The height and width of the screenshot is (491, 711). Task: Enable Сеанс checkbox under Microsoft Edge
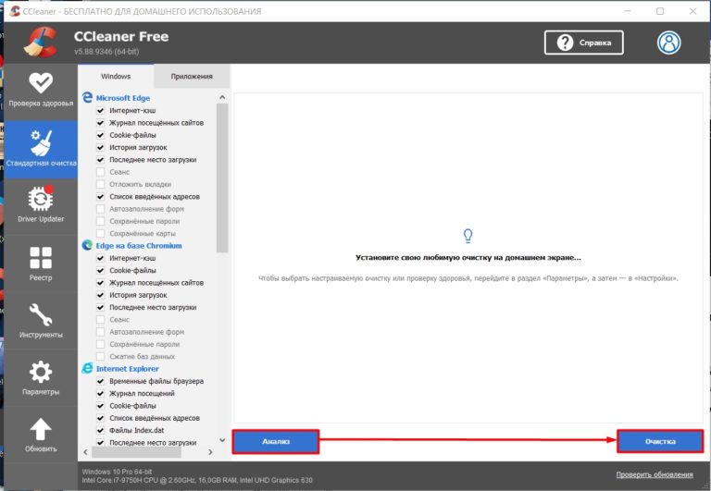100,172
